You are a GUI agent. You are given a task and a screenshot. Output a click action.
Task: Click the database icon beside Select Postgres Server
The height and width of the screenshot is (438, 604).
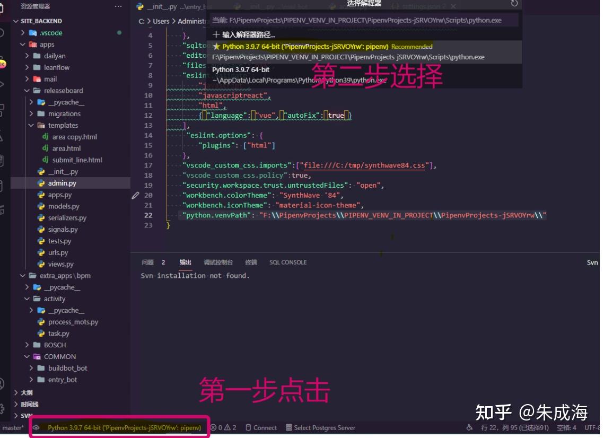[288, 427]
